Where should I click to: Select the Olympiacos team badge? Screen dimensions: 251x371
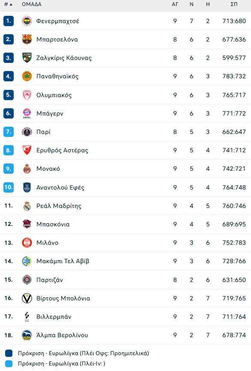point(27,95)
